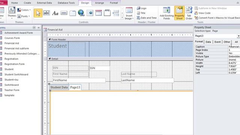
Task: Open the Home ribbon tab
Action: [15, 3]
